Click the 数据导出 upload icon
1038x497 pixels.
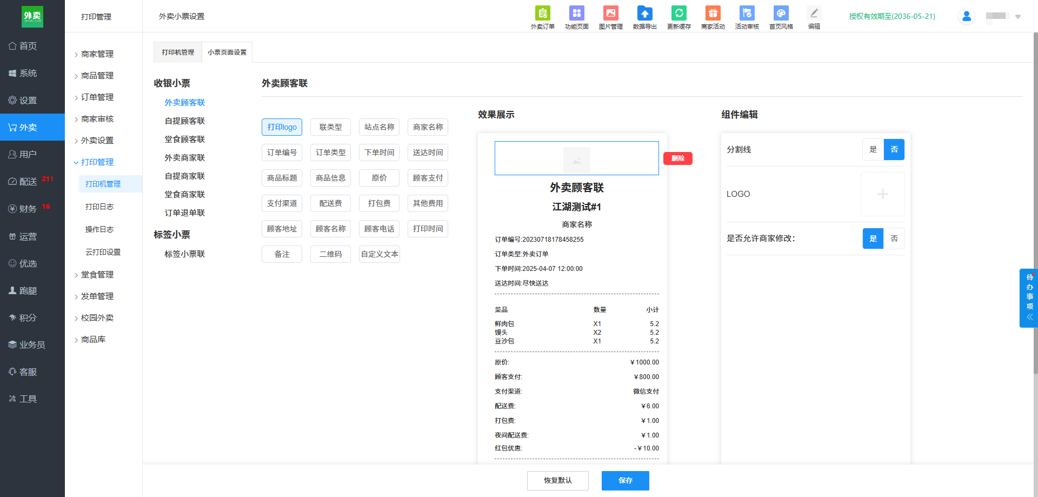coord(644,13)
